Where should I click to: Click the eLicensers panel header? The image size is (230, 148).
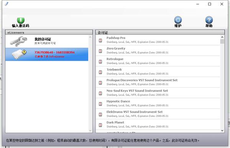(49, 33)
